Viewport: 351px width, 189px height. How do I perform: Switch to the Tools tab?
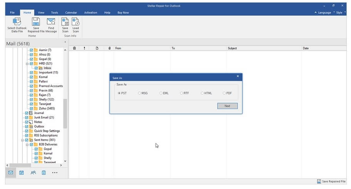54,13
